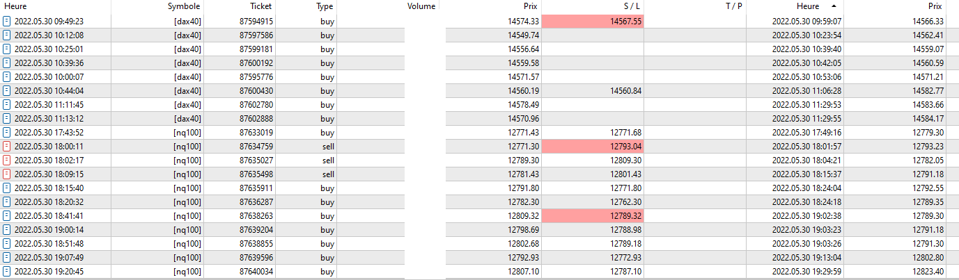This screenshot has width=959, height=280.
Task: Click the Type column header
Action: tap(325, 6)
